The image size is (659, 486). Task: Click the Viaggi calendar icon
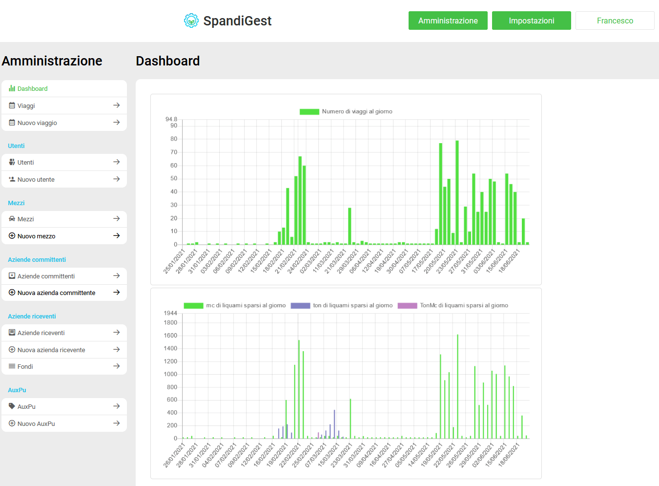tap(11, 106)
